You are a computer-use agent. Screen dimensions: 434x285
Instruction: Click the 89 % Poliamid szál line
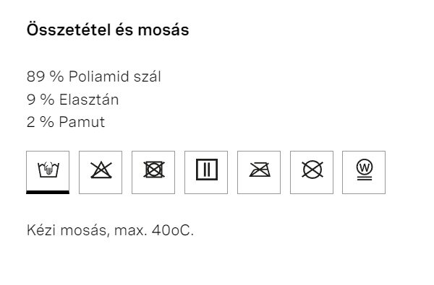93,76
